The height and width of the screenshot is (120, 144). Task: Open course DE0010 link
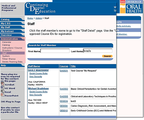pos(64,111)
